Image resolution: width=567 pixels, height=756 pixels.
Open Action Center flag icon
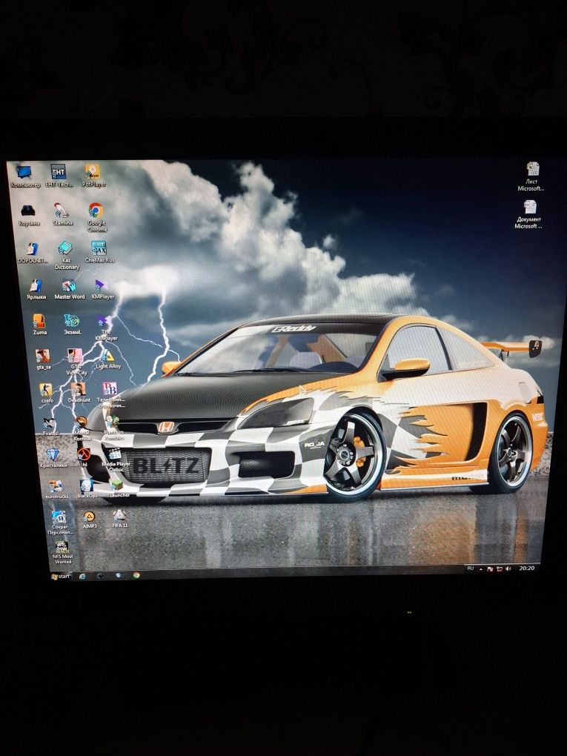coord(490,569)
